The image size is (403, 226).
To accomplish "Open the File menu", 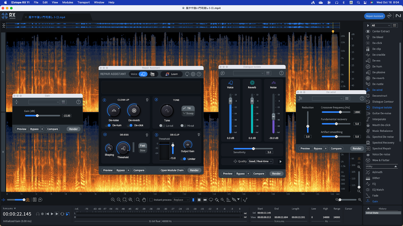I will click(x=36, y=3).
